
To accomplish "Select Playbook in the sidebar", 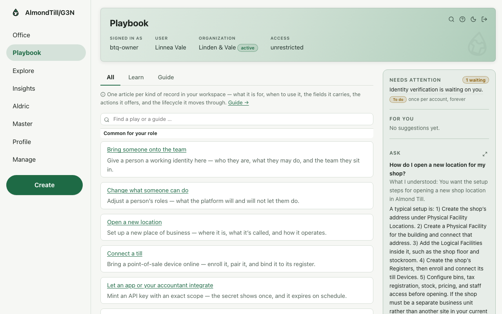I will point(46,53).
